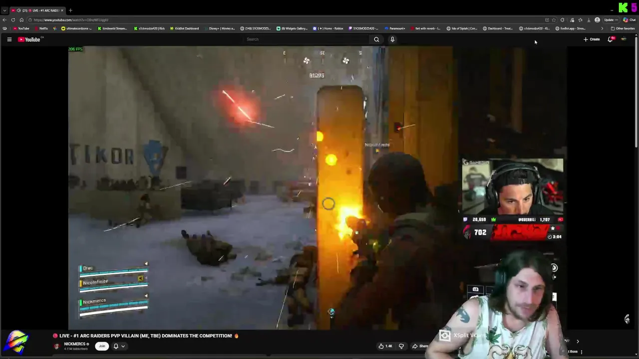
Task: Dislike the video with thumbs down
Action: [401, 346]
